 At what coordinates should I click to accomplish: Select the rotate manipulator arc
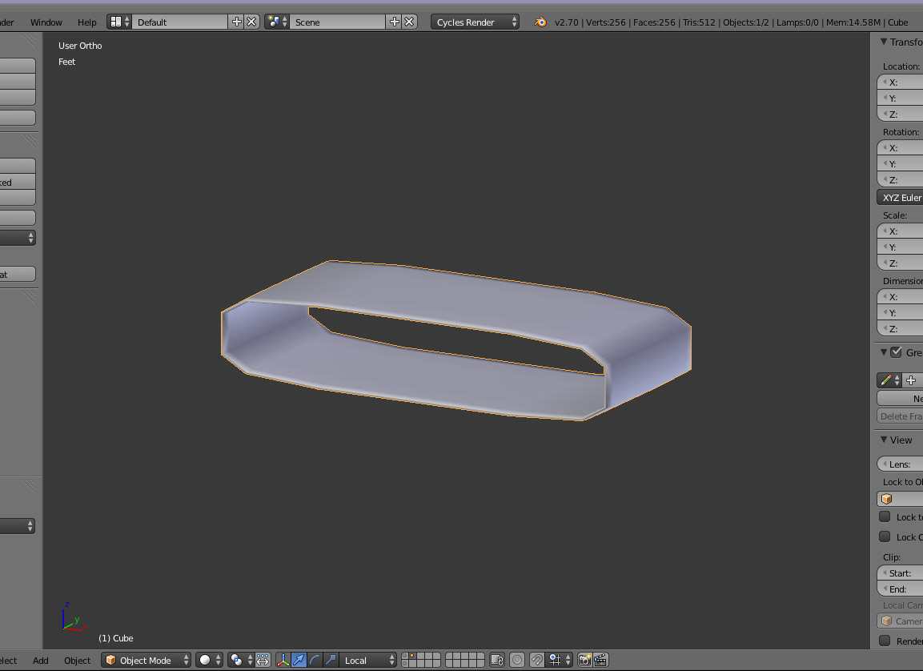click(x=315, y=660)
